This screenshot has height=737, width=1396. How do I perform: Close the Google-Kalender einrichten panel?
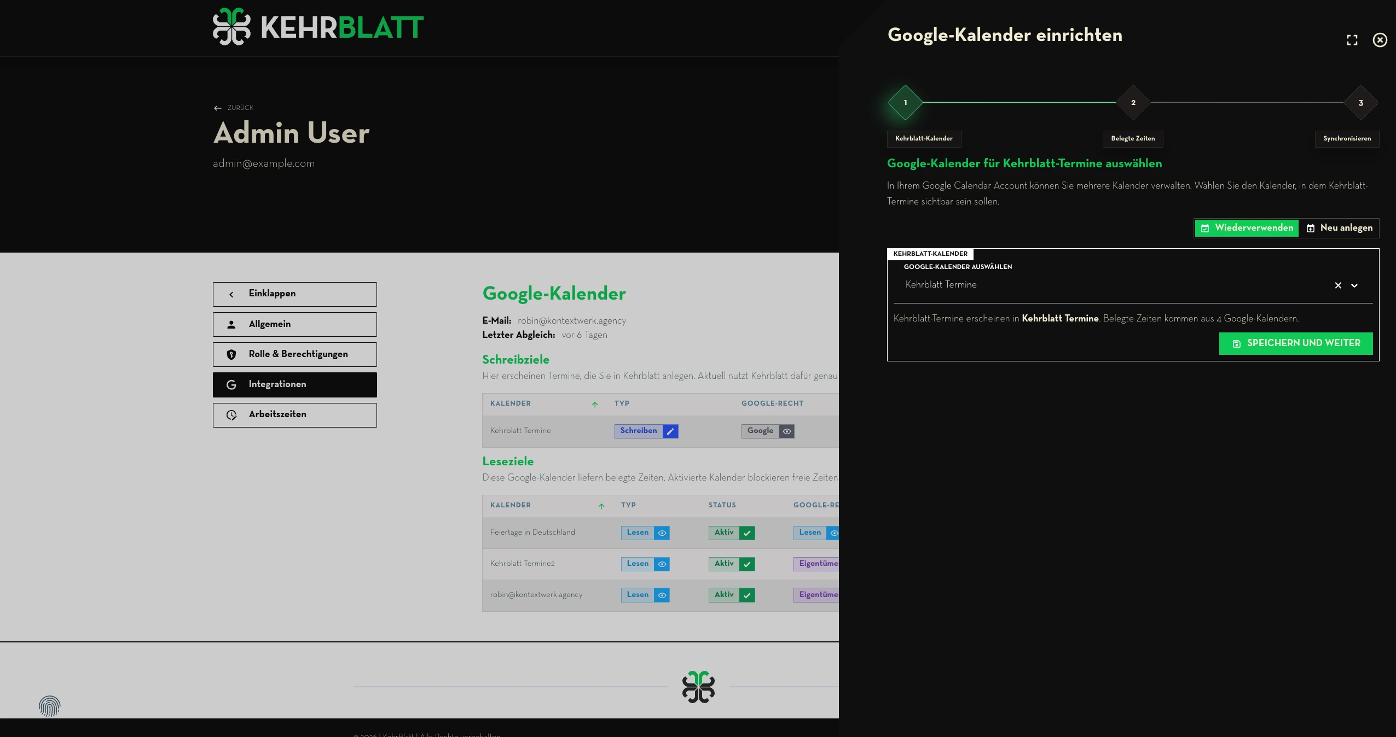coord(1380,40)
